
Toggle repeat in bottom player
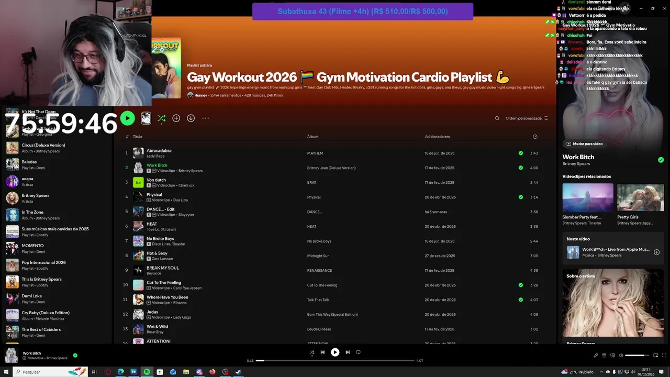[x=358, y=352]
